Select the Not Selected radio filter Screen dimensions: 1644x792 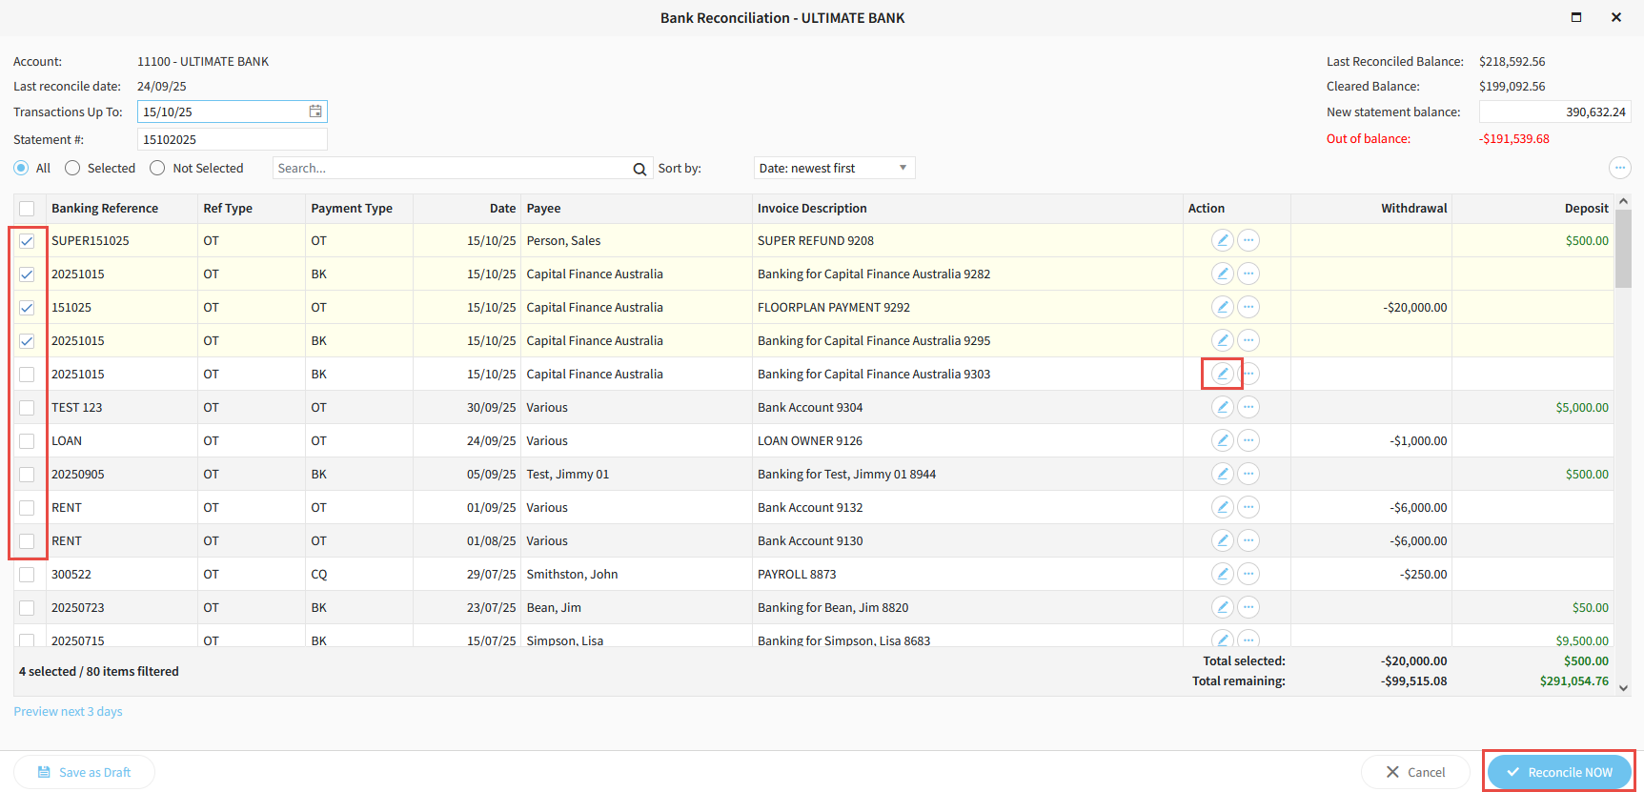[x=158, y=168]
